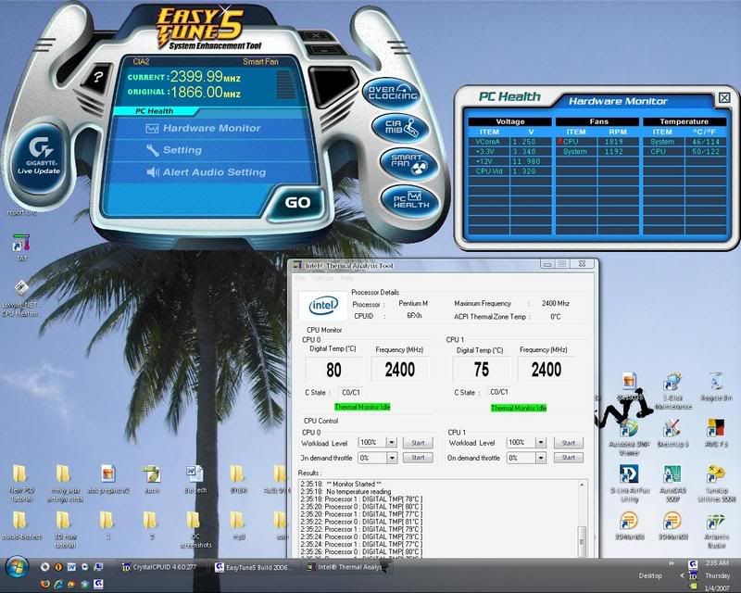Screen dimensions: 741x593
Task: Start the CPU 0 workload test
Action: 419,443
